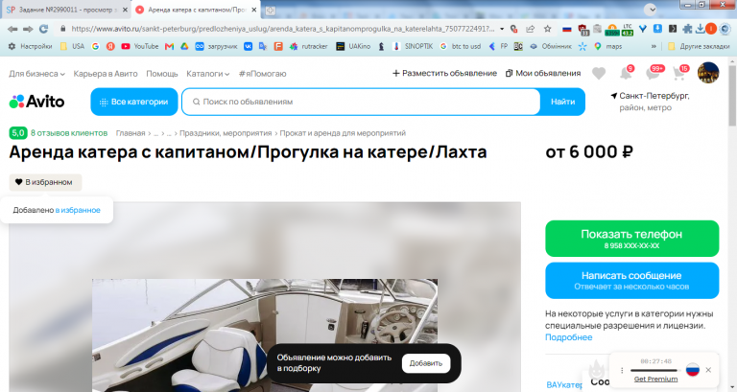The image size is (737, 392).
Task: Open the Подробнее link about licenses
Action: 568,337
